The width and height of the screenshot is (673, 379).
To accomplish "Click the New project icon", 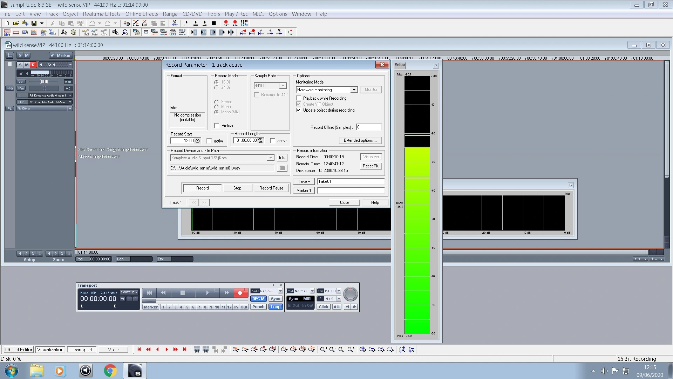I will [7, 23].
